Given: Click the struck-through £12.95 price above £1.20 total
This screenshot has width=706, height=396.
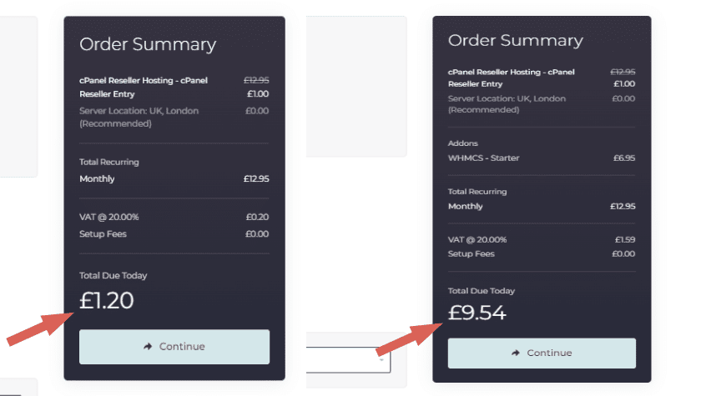Looking at the screenshot, I should click(x=256, y=80).
